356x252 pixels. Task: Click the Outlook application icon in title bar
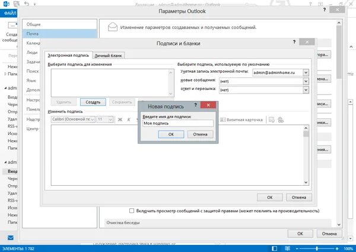[6, 4]
